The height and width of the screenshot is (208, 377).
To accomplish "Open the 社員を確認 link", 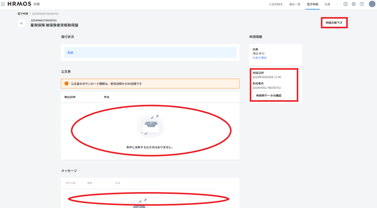I will (259, 58).
